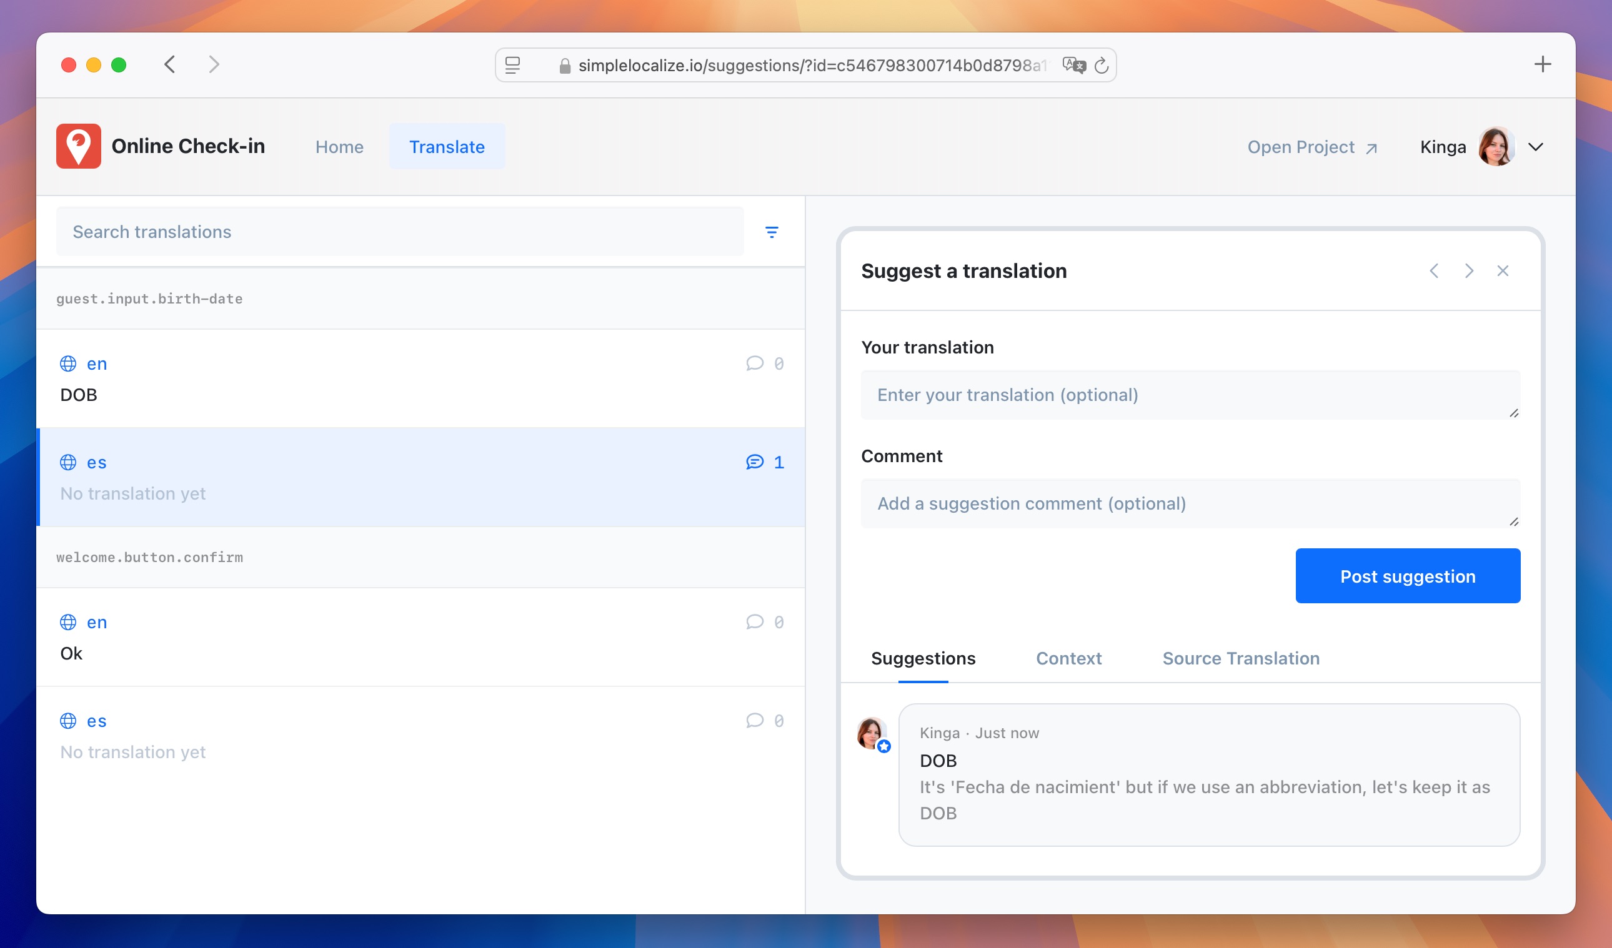Click the welcome.button.confirm key header
The image size is (1612, 948).
421,557
